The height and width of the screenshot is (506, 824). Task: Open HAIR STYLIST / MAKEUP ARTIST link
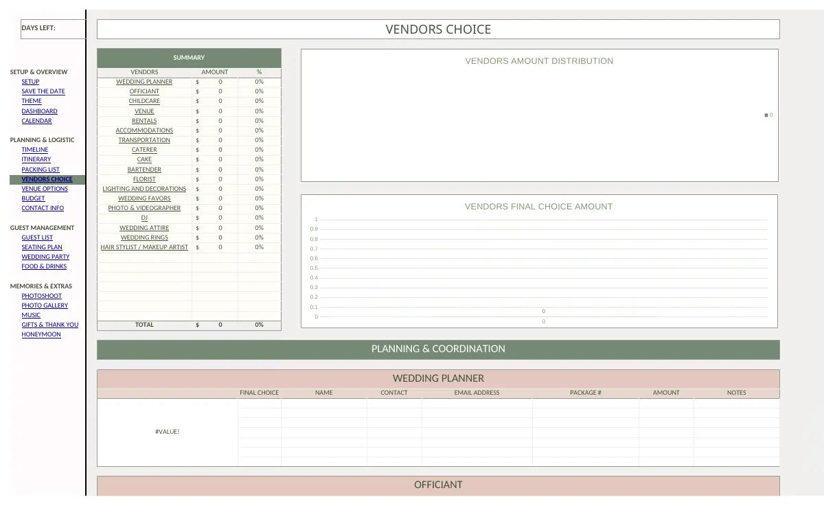pyautogui.click(x=144, y=247)
